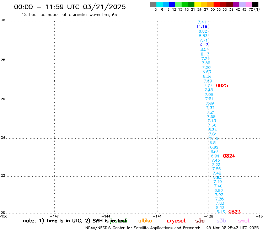Select the dark blue legend swatch
Viewport: 263px width, 231px height.
pyautogui.click(x=172, y=4)
